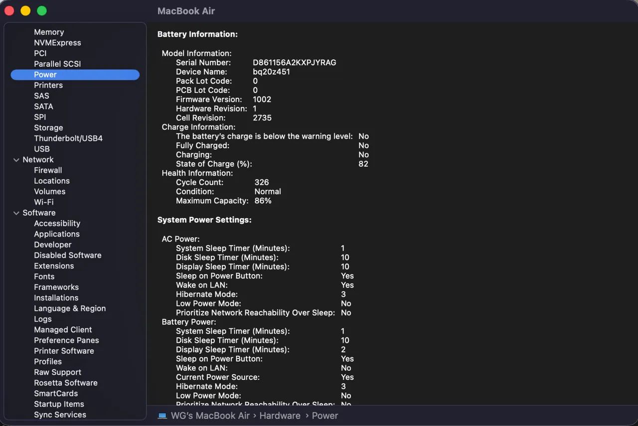This screenshot has height=426, width=638.
Task: Open the Memory sidebar entry
Action: pos(49,32)
